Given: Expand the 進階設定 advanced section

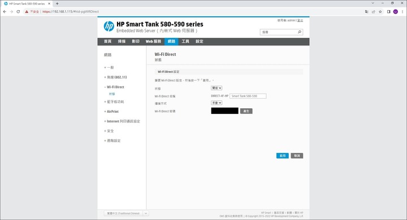Looking at the screenshot, I should pos(112,140).
